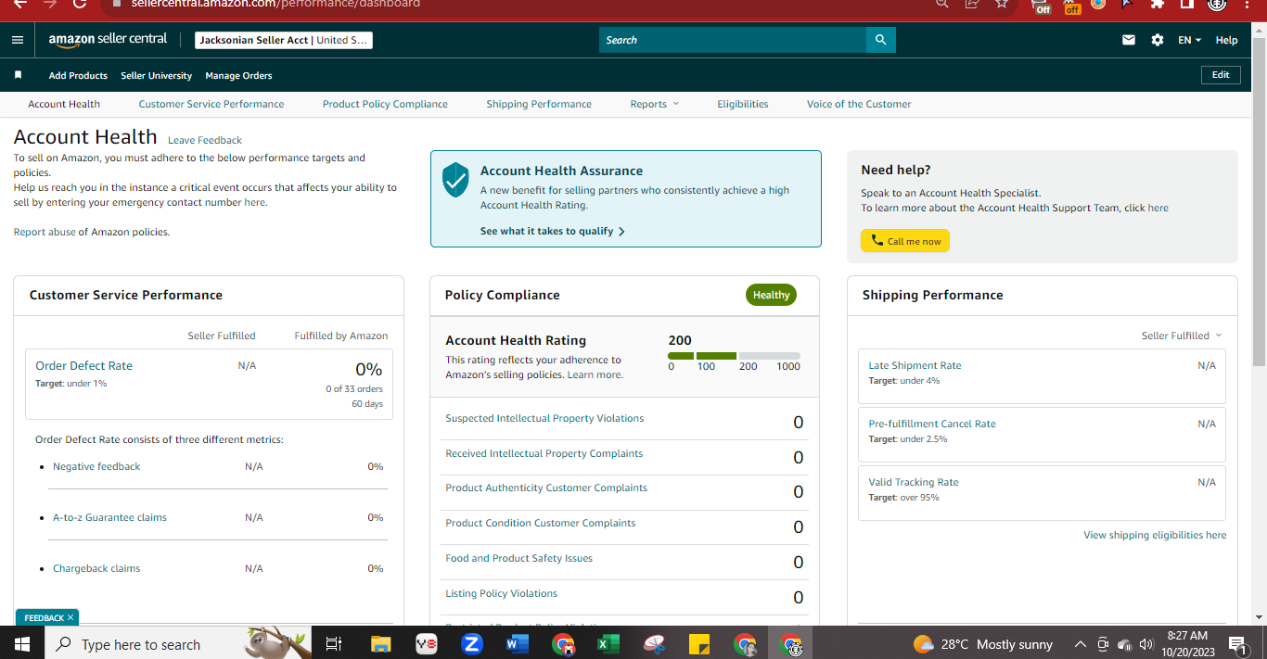This screenshot has height=659, width=1267.
Task: Open the Chargeback claims link
Action: [x=96, y=568]
